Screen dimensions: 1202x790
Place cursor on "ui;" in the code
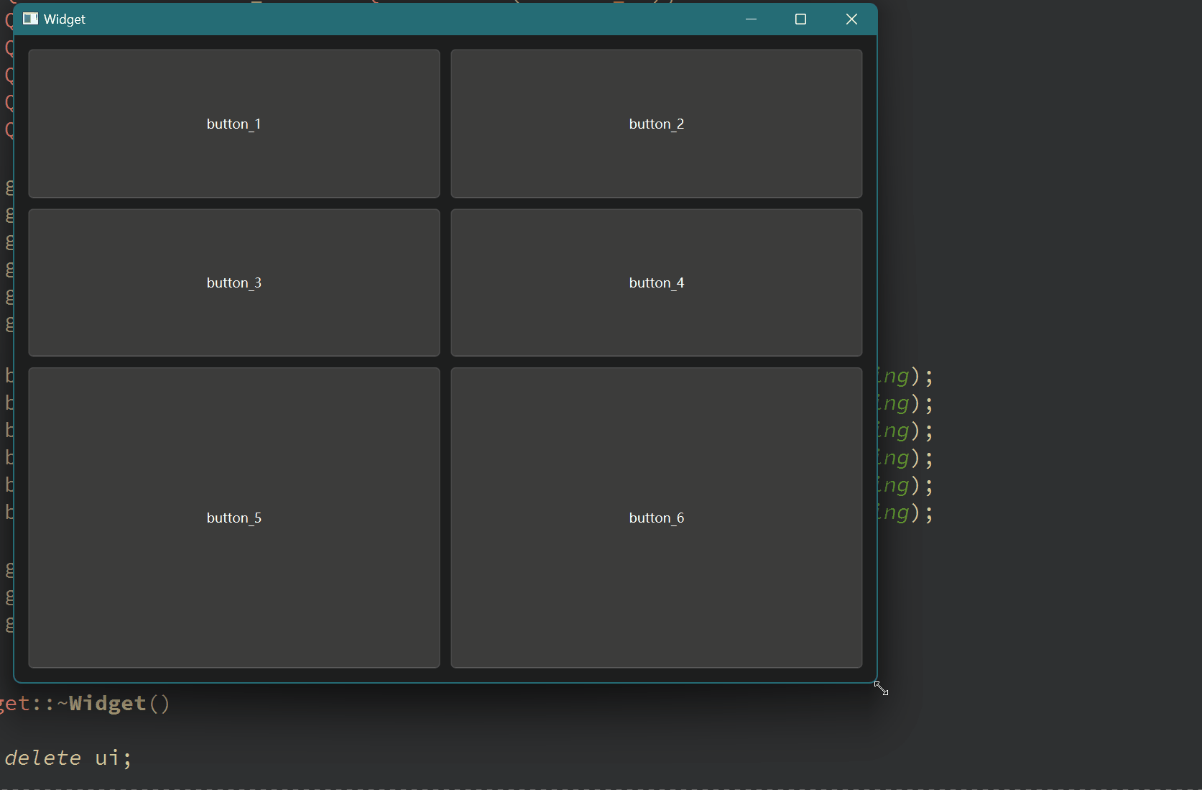[113, 758]
